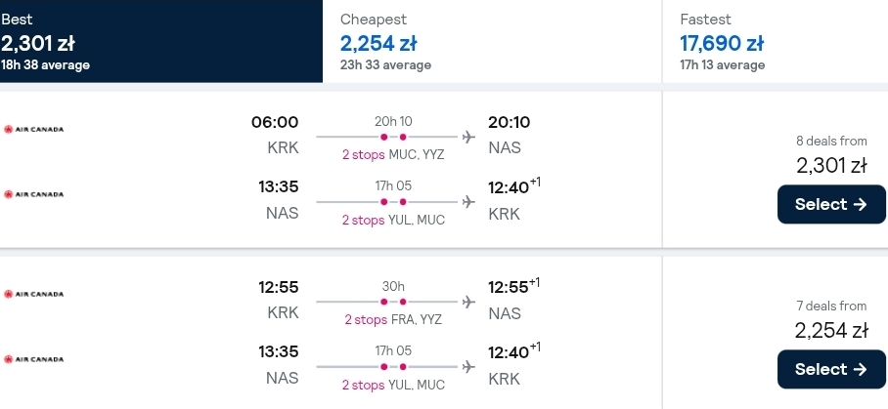Click the 7 deals from text

831,306
